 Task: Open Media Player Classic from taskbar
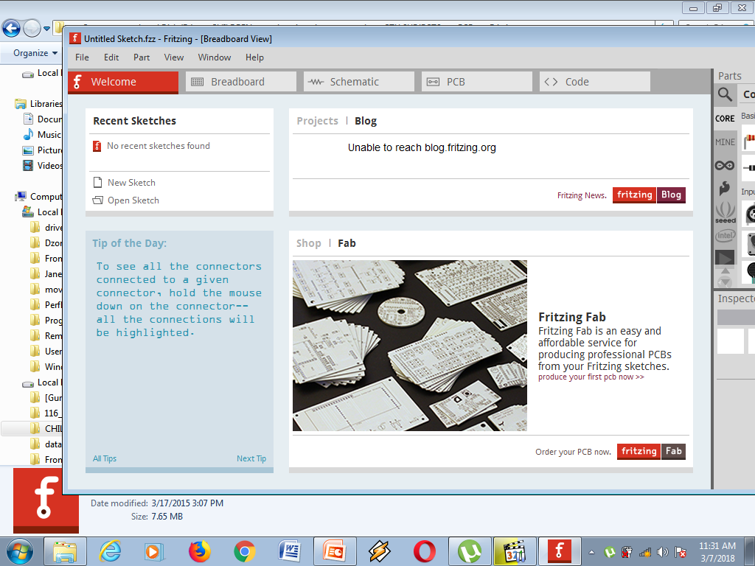click(x=514, y=551)
